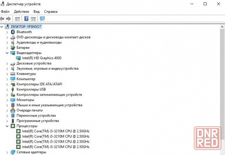Click the scrollbar up arrow
The height and width of the screenshot is (155, 225).
point(222,27)
